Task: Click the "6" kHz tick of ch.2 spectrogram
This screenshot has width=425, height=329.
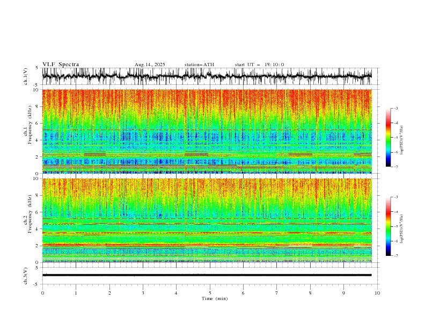Action: 38,212
